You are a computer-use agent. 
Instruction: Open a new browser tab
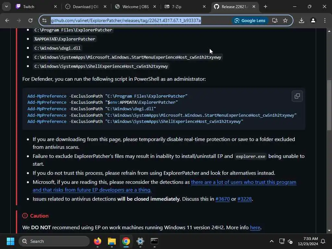pyautogui.click(x=265, y=6)
